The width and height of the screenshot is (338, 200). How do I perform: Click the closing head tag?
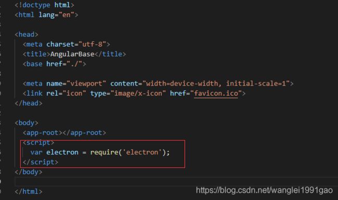pyautogui.click(x=29, y=103)
